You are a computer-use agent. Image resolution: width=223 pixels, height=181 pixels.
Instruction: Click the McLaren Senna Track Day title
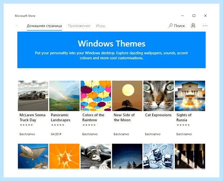[x=32, y=117]
